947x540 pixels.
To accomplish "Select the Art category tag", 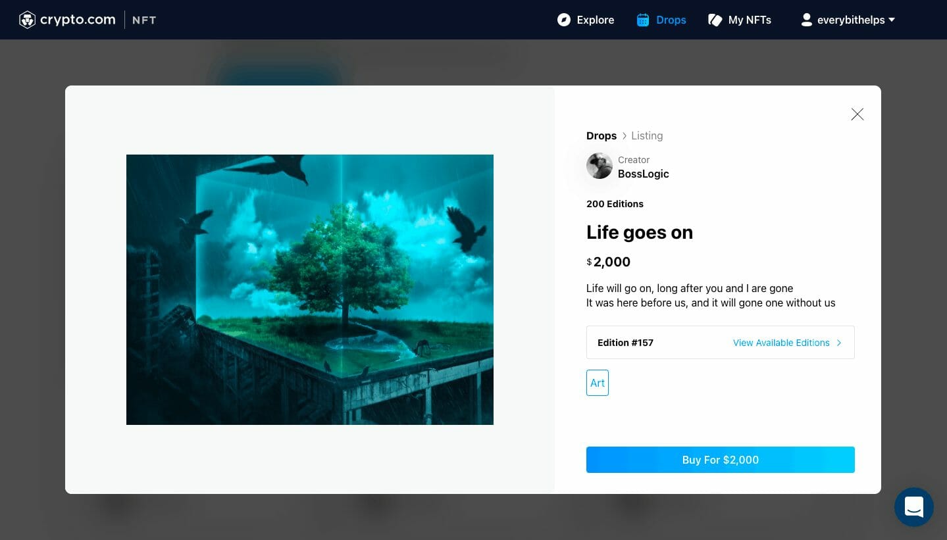I will click(598, 383).
